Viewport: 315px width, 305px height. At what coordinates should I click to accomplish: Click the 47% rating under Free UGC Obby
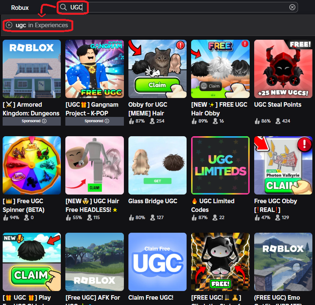pos(266,218)
